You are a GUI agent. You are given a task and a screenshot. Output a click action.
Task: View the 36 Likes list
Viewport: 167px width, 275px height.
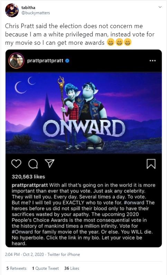point(72,268)
